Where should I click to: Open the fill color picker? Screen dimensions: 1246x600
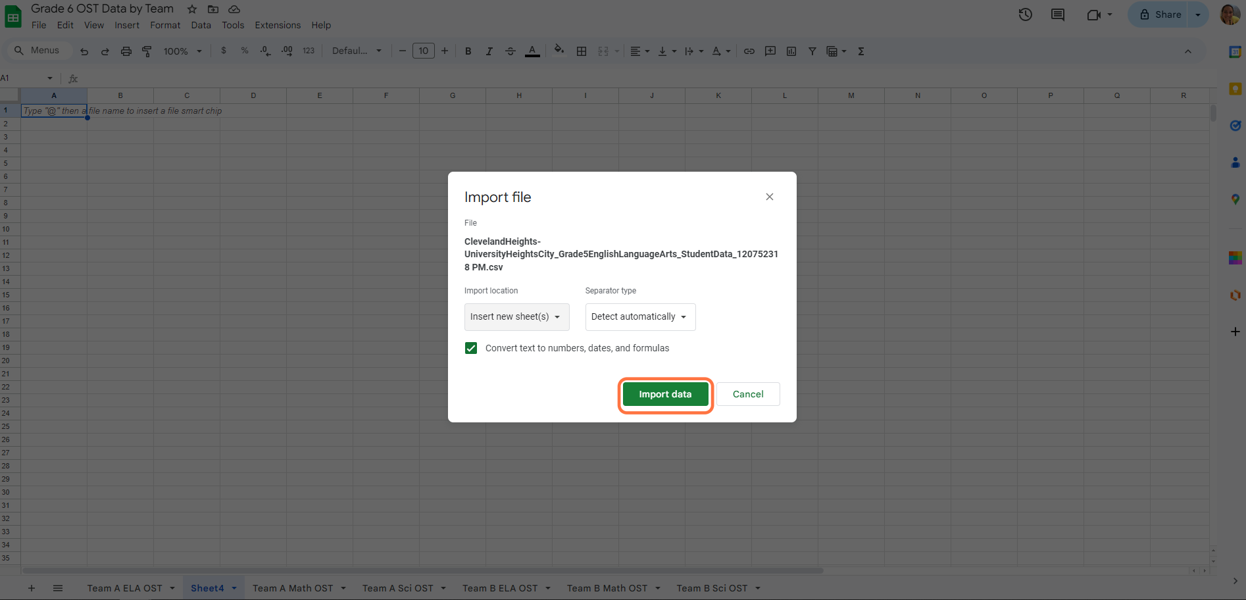click(x=559, y=50)
